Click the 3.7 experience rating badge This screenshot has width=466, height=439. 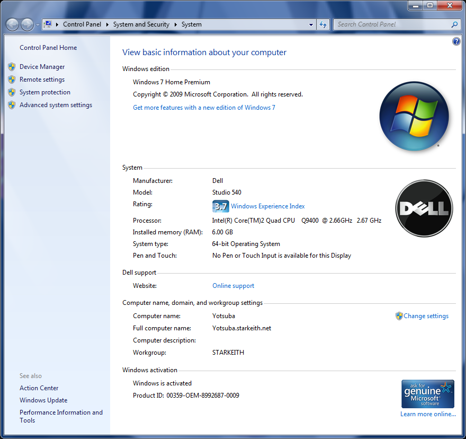click(x=220, y=206)
